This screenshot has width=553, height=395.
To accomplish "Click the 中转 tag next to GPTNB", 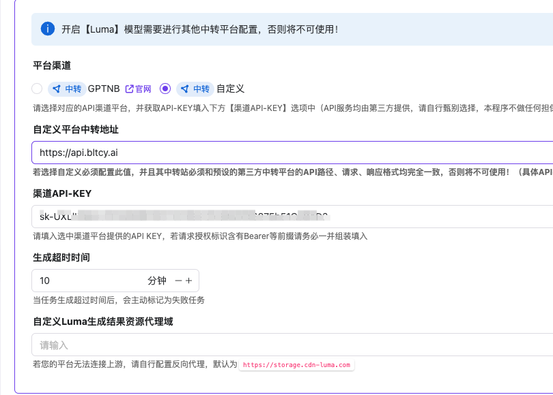I will [x=67, y=89].
